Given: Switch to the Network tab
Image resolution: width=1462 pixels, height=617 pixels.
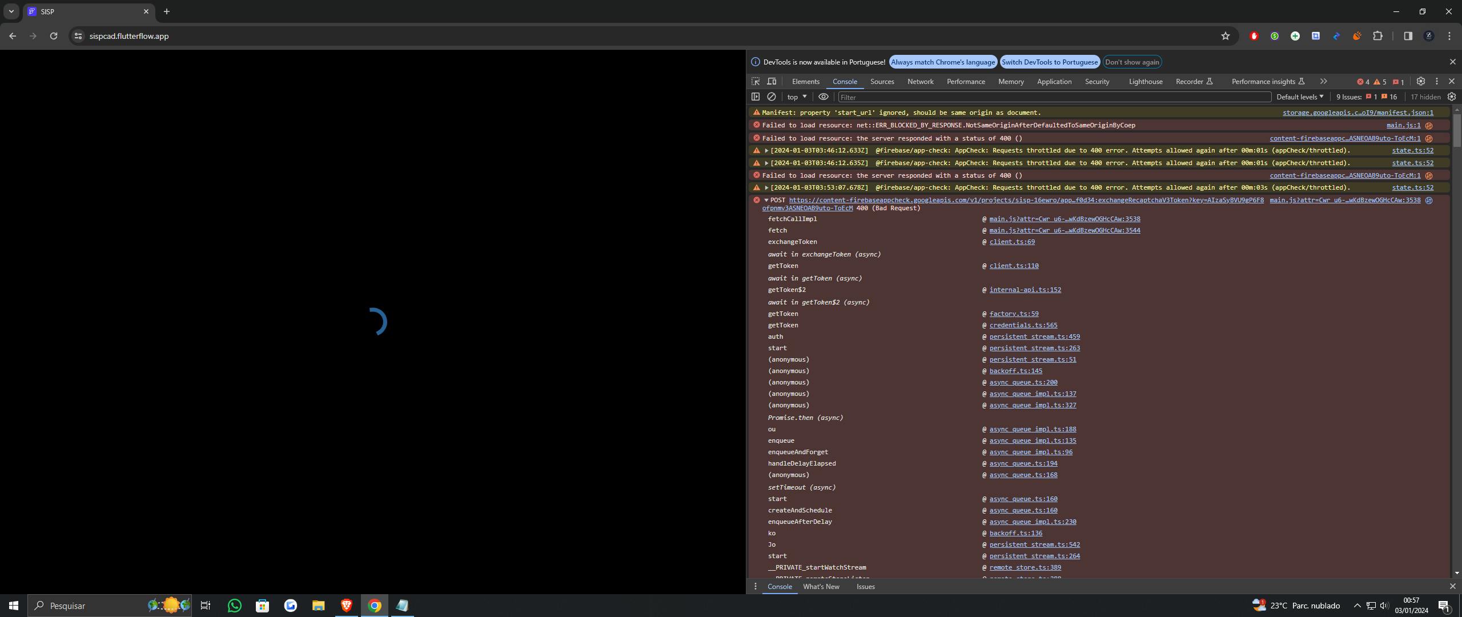Looking at the screenshot, I should click(x=920, y=82).
